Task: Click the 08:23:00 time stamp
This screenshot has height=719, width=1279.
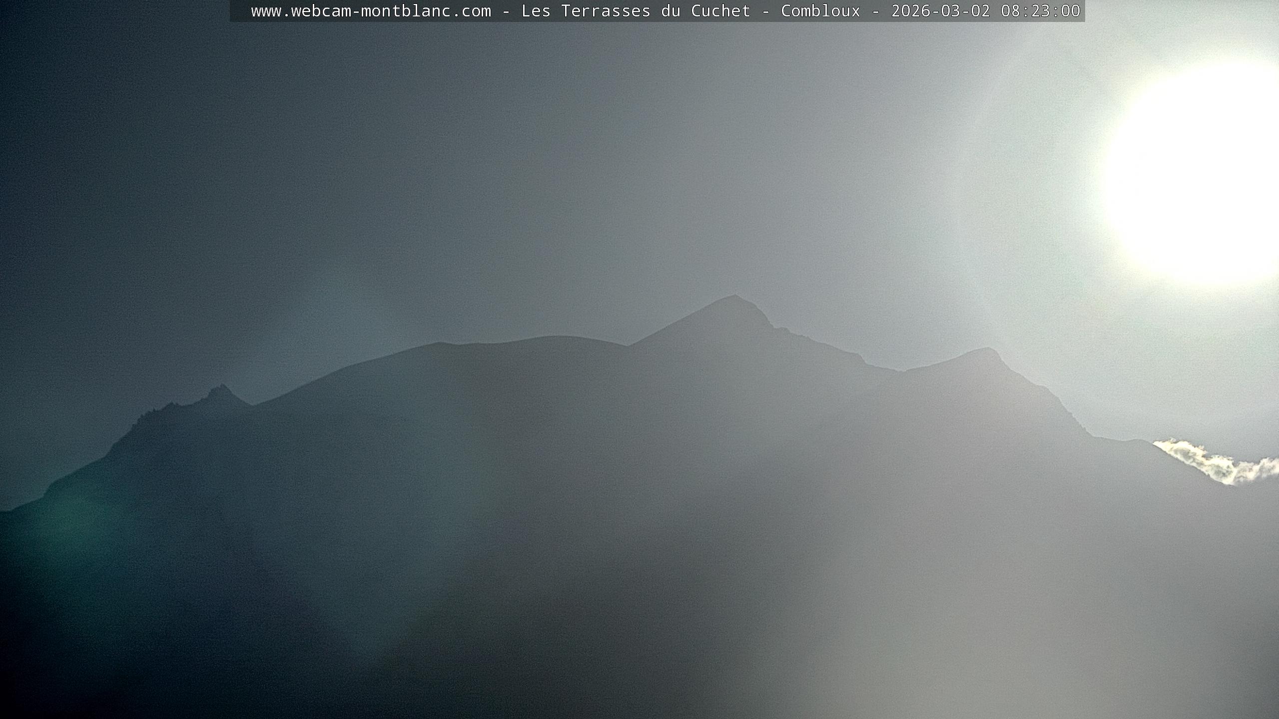Action: pos(1040,11)
